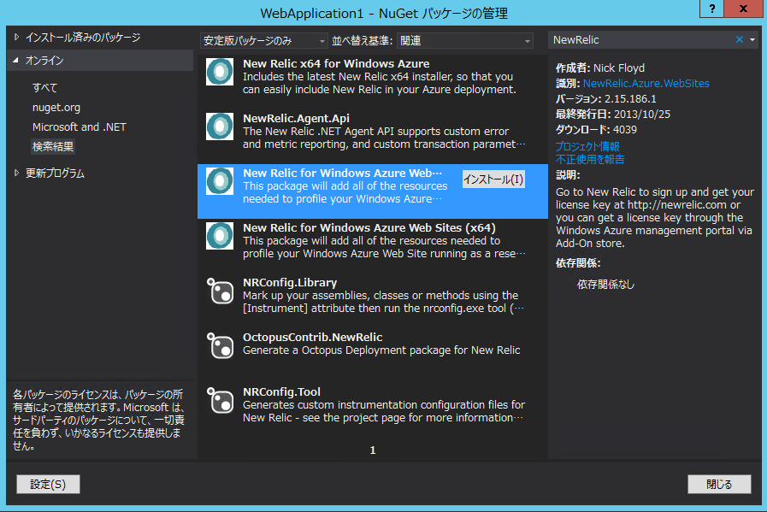The image size is (767, 512).
Task: Click the 依存関係なし text
Action: pyautogui.click(x=605, y=285)
